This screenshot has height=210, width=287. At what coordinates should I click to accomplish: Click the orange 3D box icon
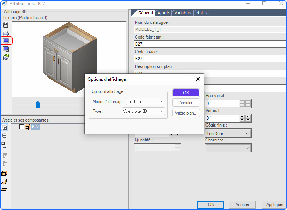coord(4,173)
